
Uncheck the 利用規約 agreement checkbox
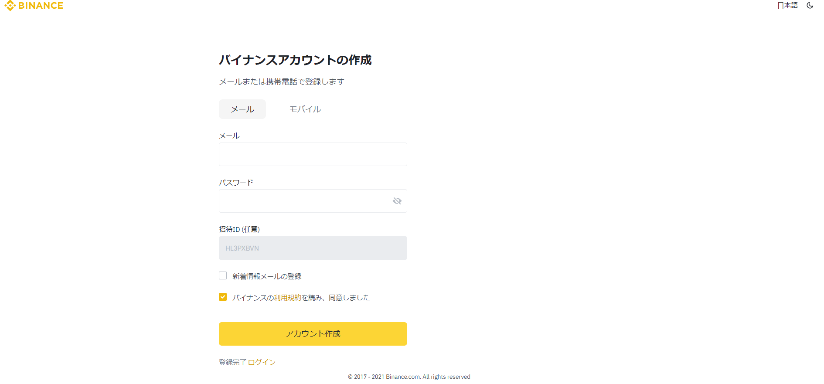click(x=223, y=297)
